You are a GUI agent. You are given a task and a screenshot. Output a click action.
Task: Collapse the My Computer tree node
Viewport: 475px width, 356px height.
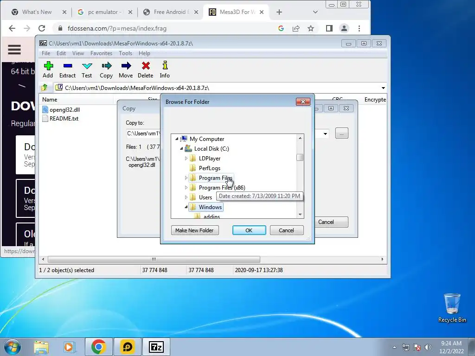coord(177,139)
